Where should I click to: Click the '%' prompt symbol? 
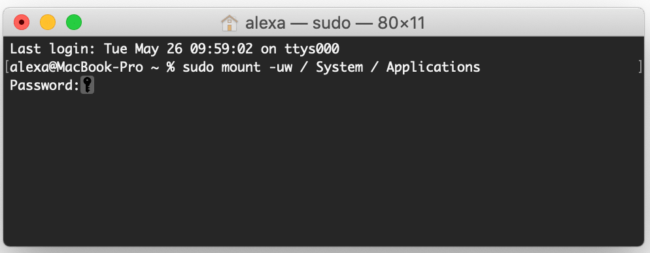[x=171, y=67]
